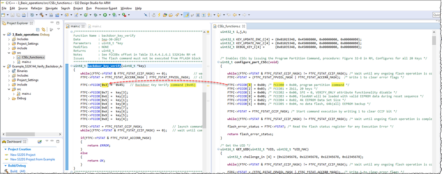Open the Refactor menu
This screenshot has height=174, width=442.
click(36, 8)
